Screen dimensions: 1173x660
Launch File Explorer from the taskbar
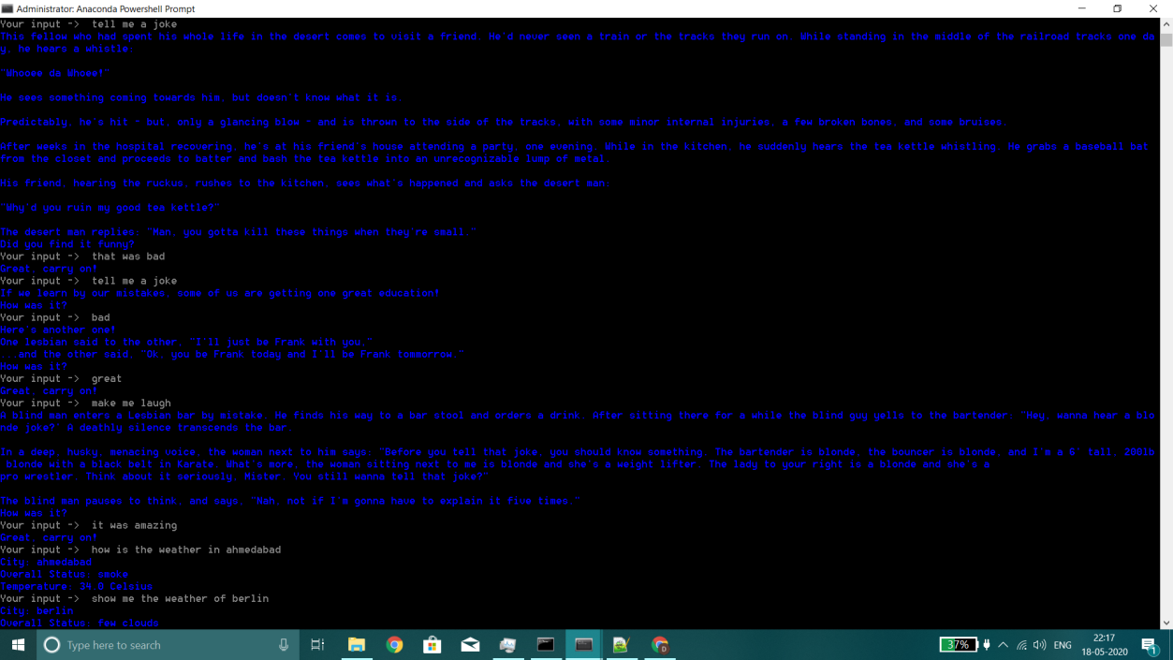(357, 645)
